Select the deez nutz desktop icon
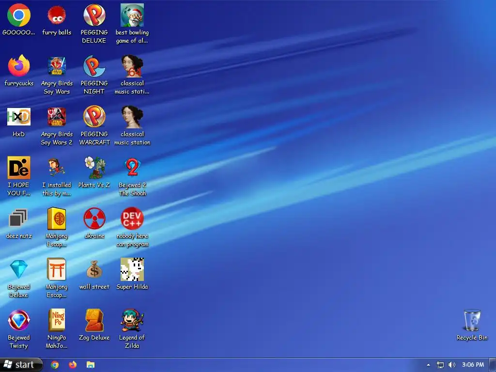Screen dimensions: 496x372 coord(19,218)
